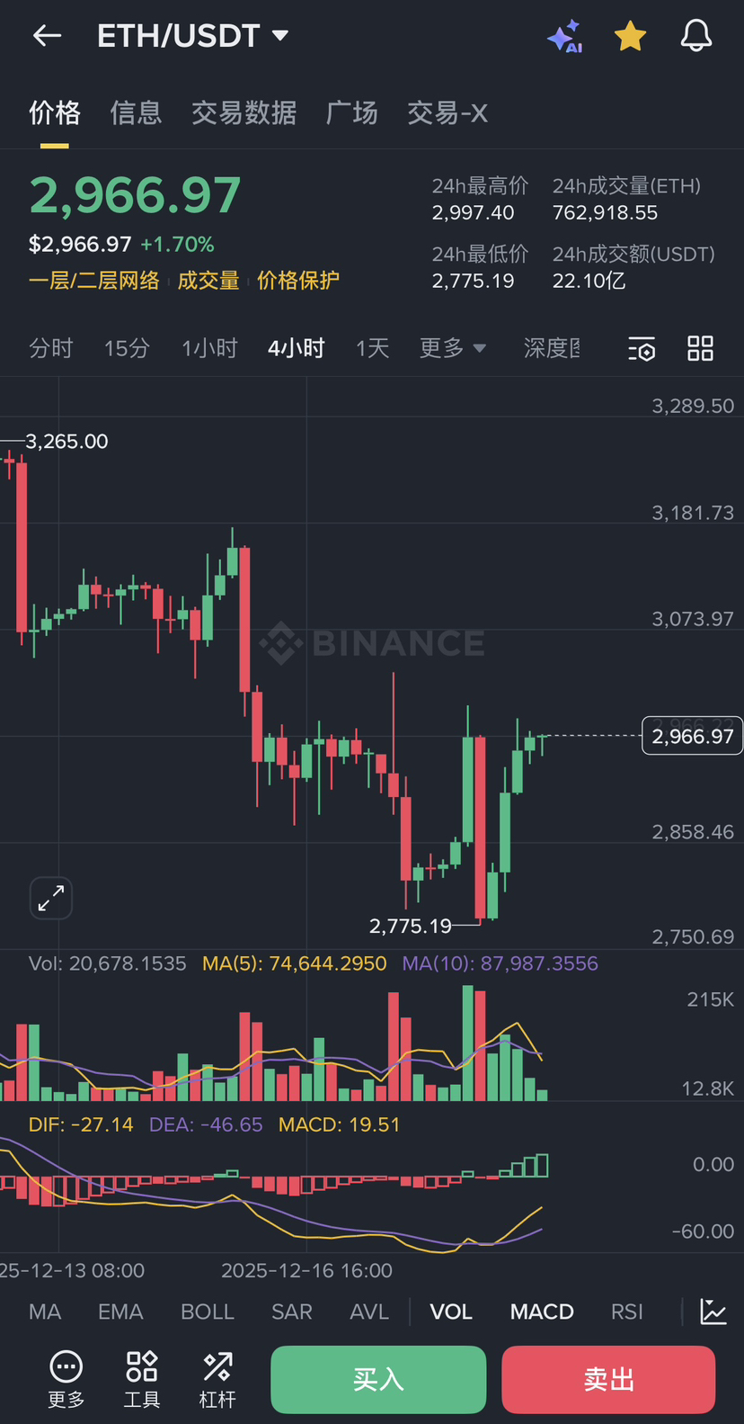Toggle the MACD indicator
Image resolution: width=744 pixels, height=1424 pixels.
pyautogui.click(x=542, y=1312)
